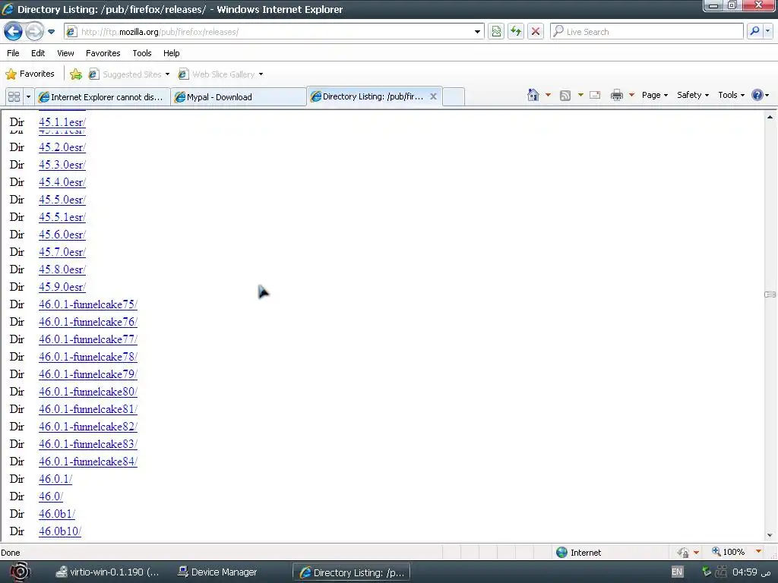Expand the Print options dropdown arrow
Image resolution: width=778 pixels, height=583 pixels.
(631, 95)
